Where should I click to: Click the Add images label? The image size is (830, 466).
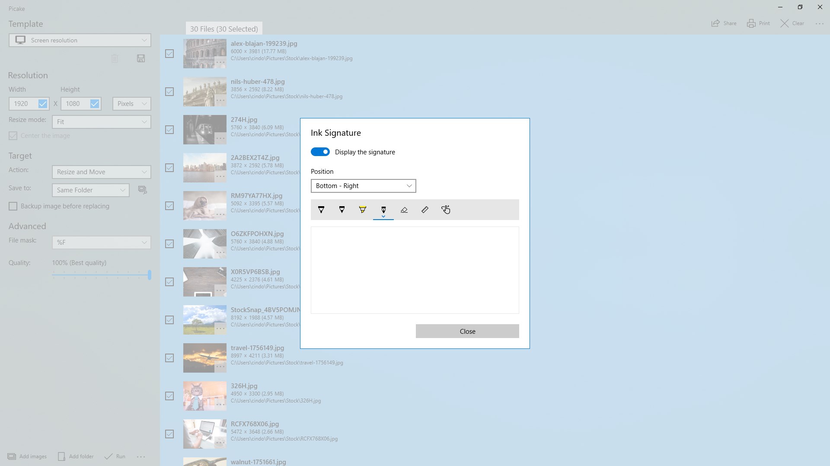(33, 456)
